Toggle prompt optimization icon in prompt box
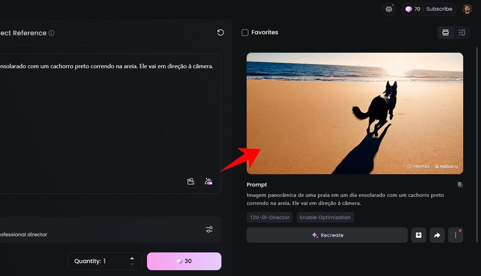 tap(209, 181)
